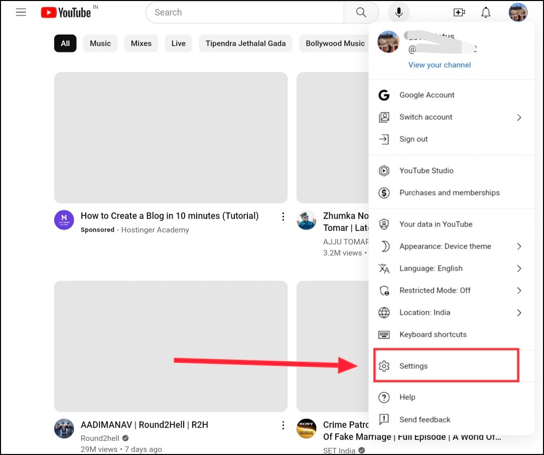Expand the Restricted Mode submenu arrow
544x455 pixels.
(519, 291)
